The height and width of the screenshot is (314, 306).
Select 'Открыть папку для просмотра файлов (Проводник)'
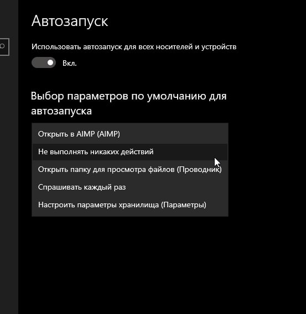[130, 169]
